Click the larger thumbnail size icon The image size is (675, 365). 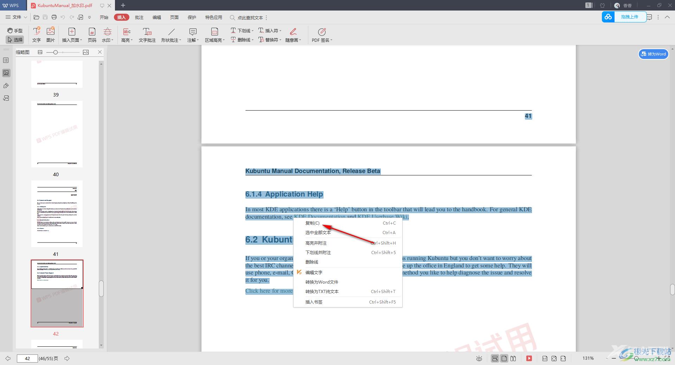point(86,52)
